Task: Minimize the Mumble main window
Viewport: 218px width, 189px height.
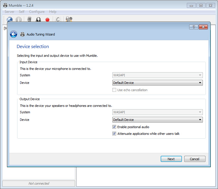Action: pyautogui.click(x=191, y=6)
